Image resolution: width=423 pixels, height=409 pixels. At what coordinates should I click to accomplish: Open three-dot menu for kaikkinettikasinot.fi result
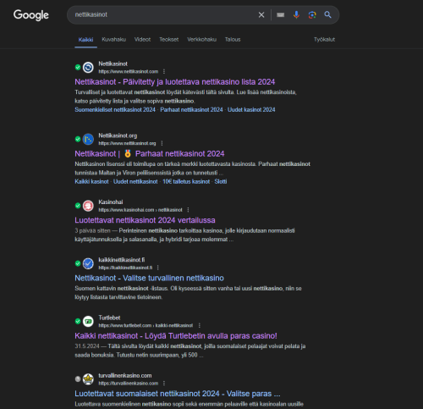[158, 268]
